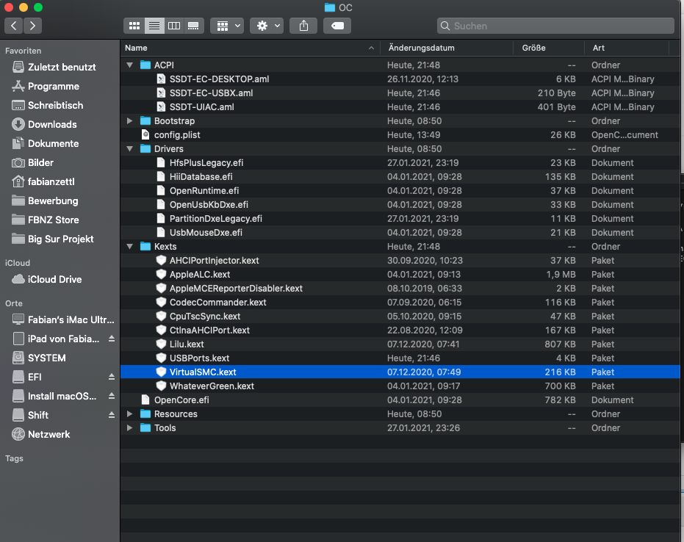Select OpenUsbKbDxe.efi file
The width and height of the screenshot is (684, 542).
pyautogui.click(x=400, y=204)
